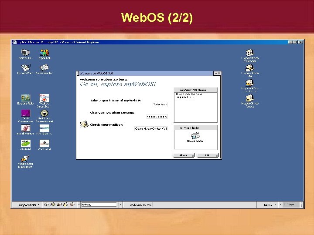Viewport: 314px width, 235px height.
Task: Click the first quick-launch icon in taskbar
Action: (46, 205)
